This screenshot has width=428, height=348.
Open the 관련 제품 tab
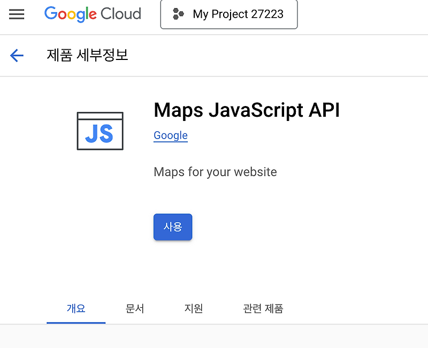[262, 309]
